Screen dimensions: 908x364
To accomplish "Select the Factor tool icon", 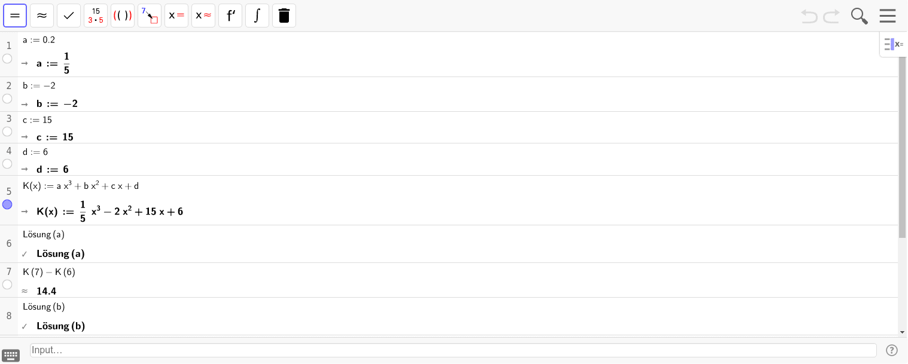I will (x=96, y=16).
